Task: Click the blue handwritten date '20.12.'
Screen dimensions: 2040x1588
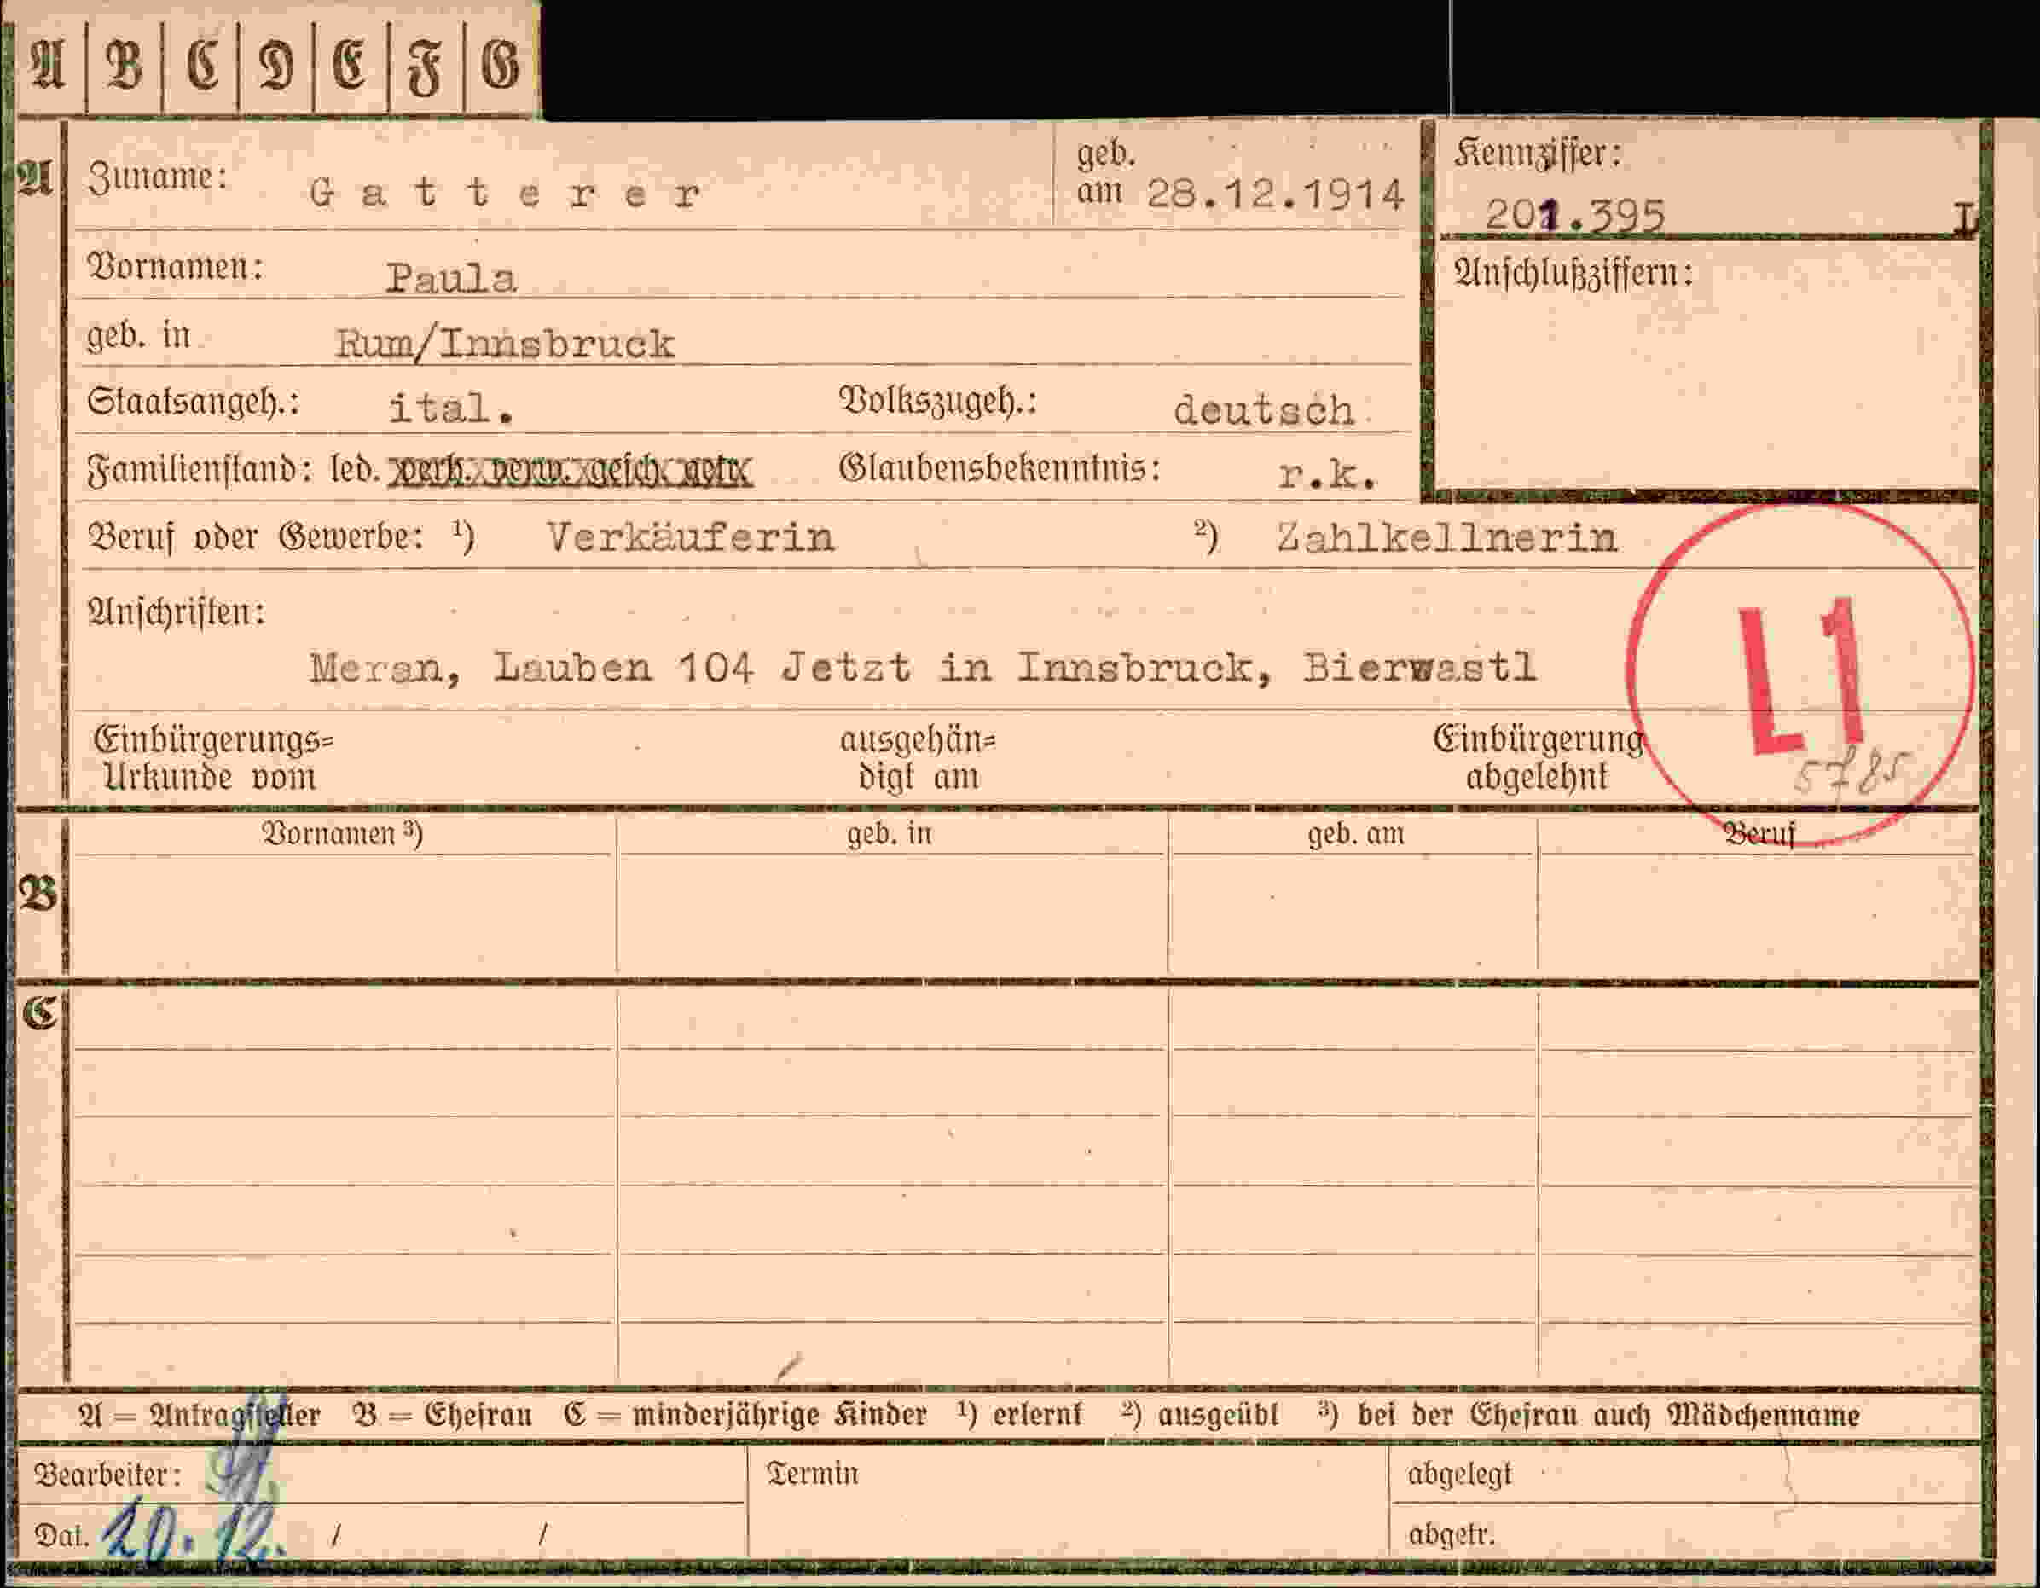Action: (x=192, y=1533)
